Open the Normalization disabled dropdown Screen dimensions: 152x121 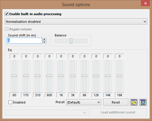click(x=76, y=22)
